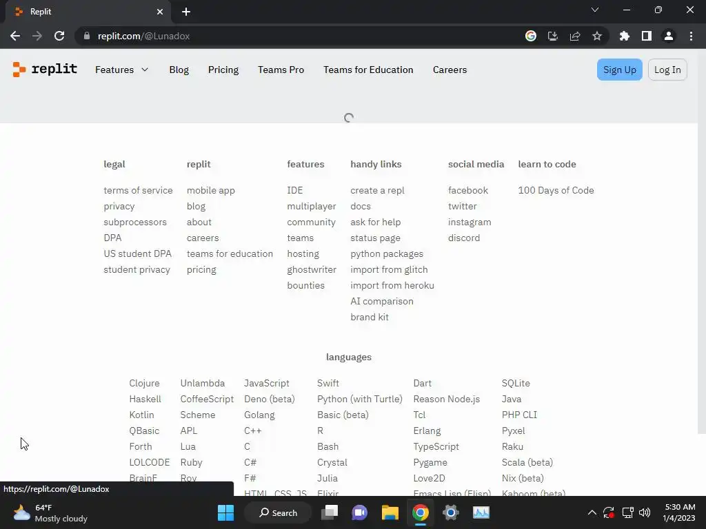The image size is (706, 529).
Task: Open the student privacy link
Action: tap(137, 269)
